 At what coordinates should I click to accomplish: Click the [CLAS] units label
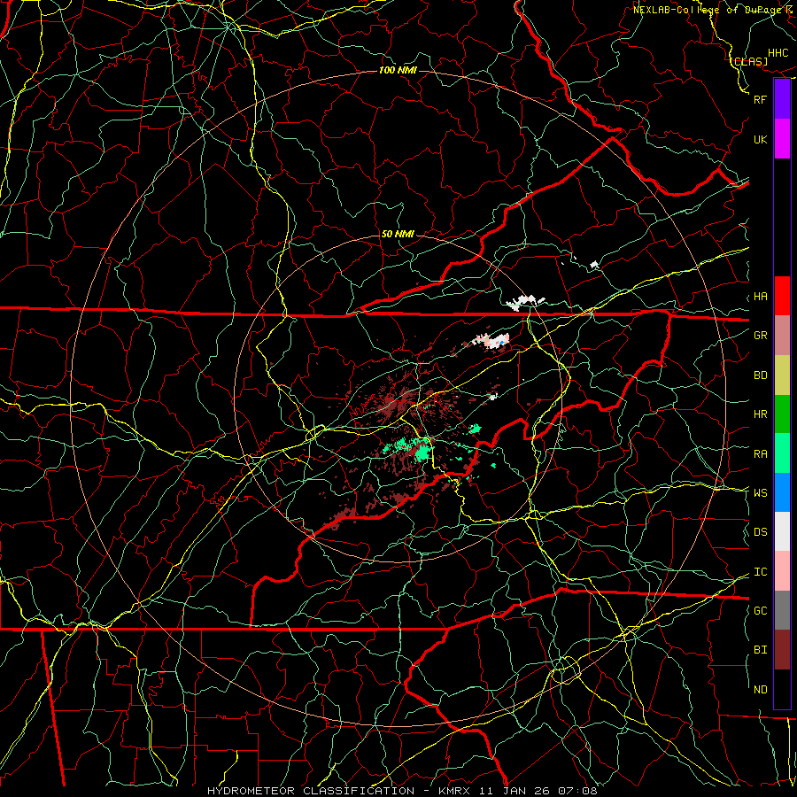tap(749, 61)
